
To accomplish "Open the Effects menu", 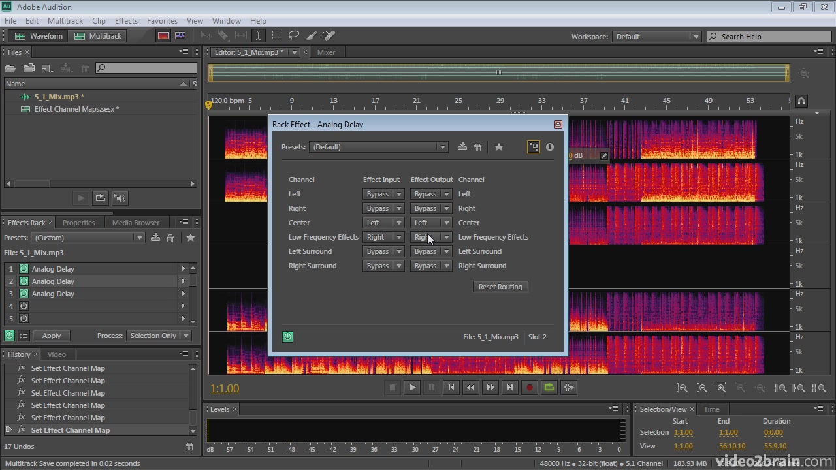I will [126, 21].
